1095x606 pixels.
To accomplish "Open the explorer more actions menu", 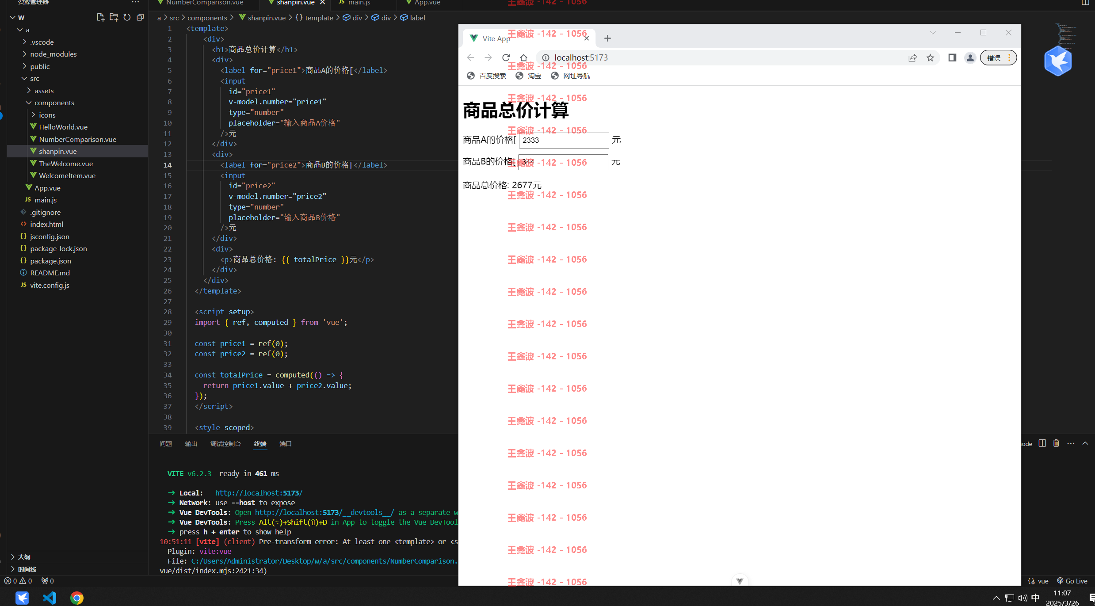I will pos(135,2).
